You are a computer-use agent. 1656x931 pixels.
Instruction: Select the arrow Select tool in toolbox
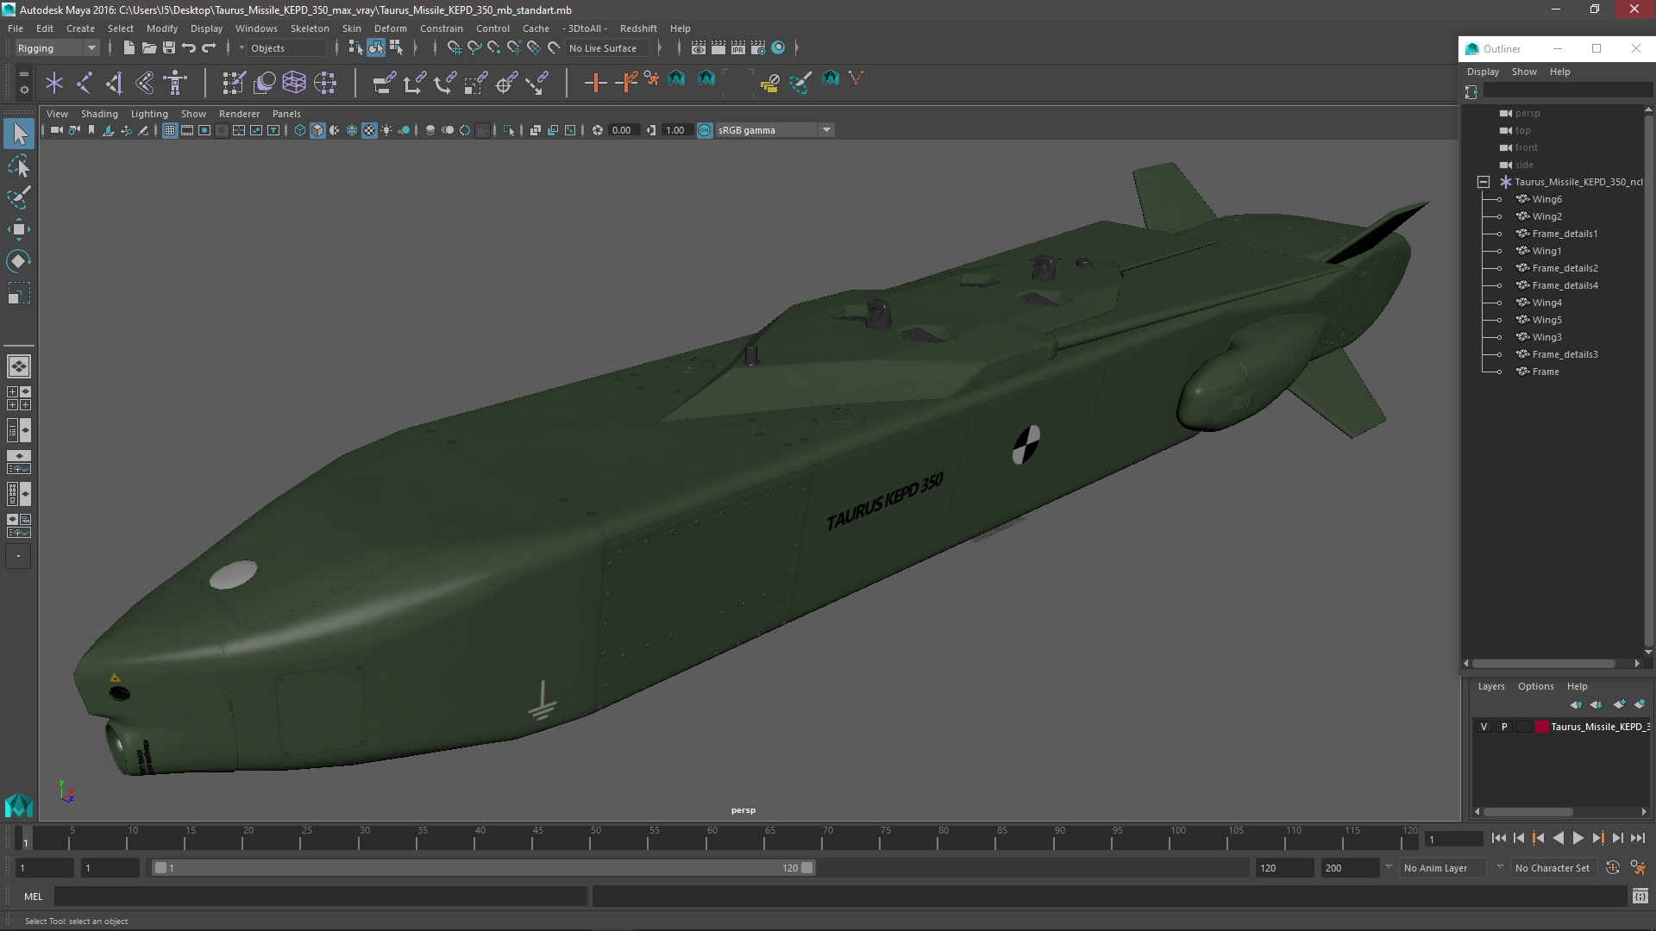[19, 134]
